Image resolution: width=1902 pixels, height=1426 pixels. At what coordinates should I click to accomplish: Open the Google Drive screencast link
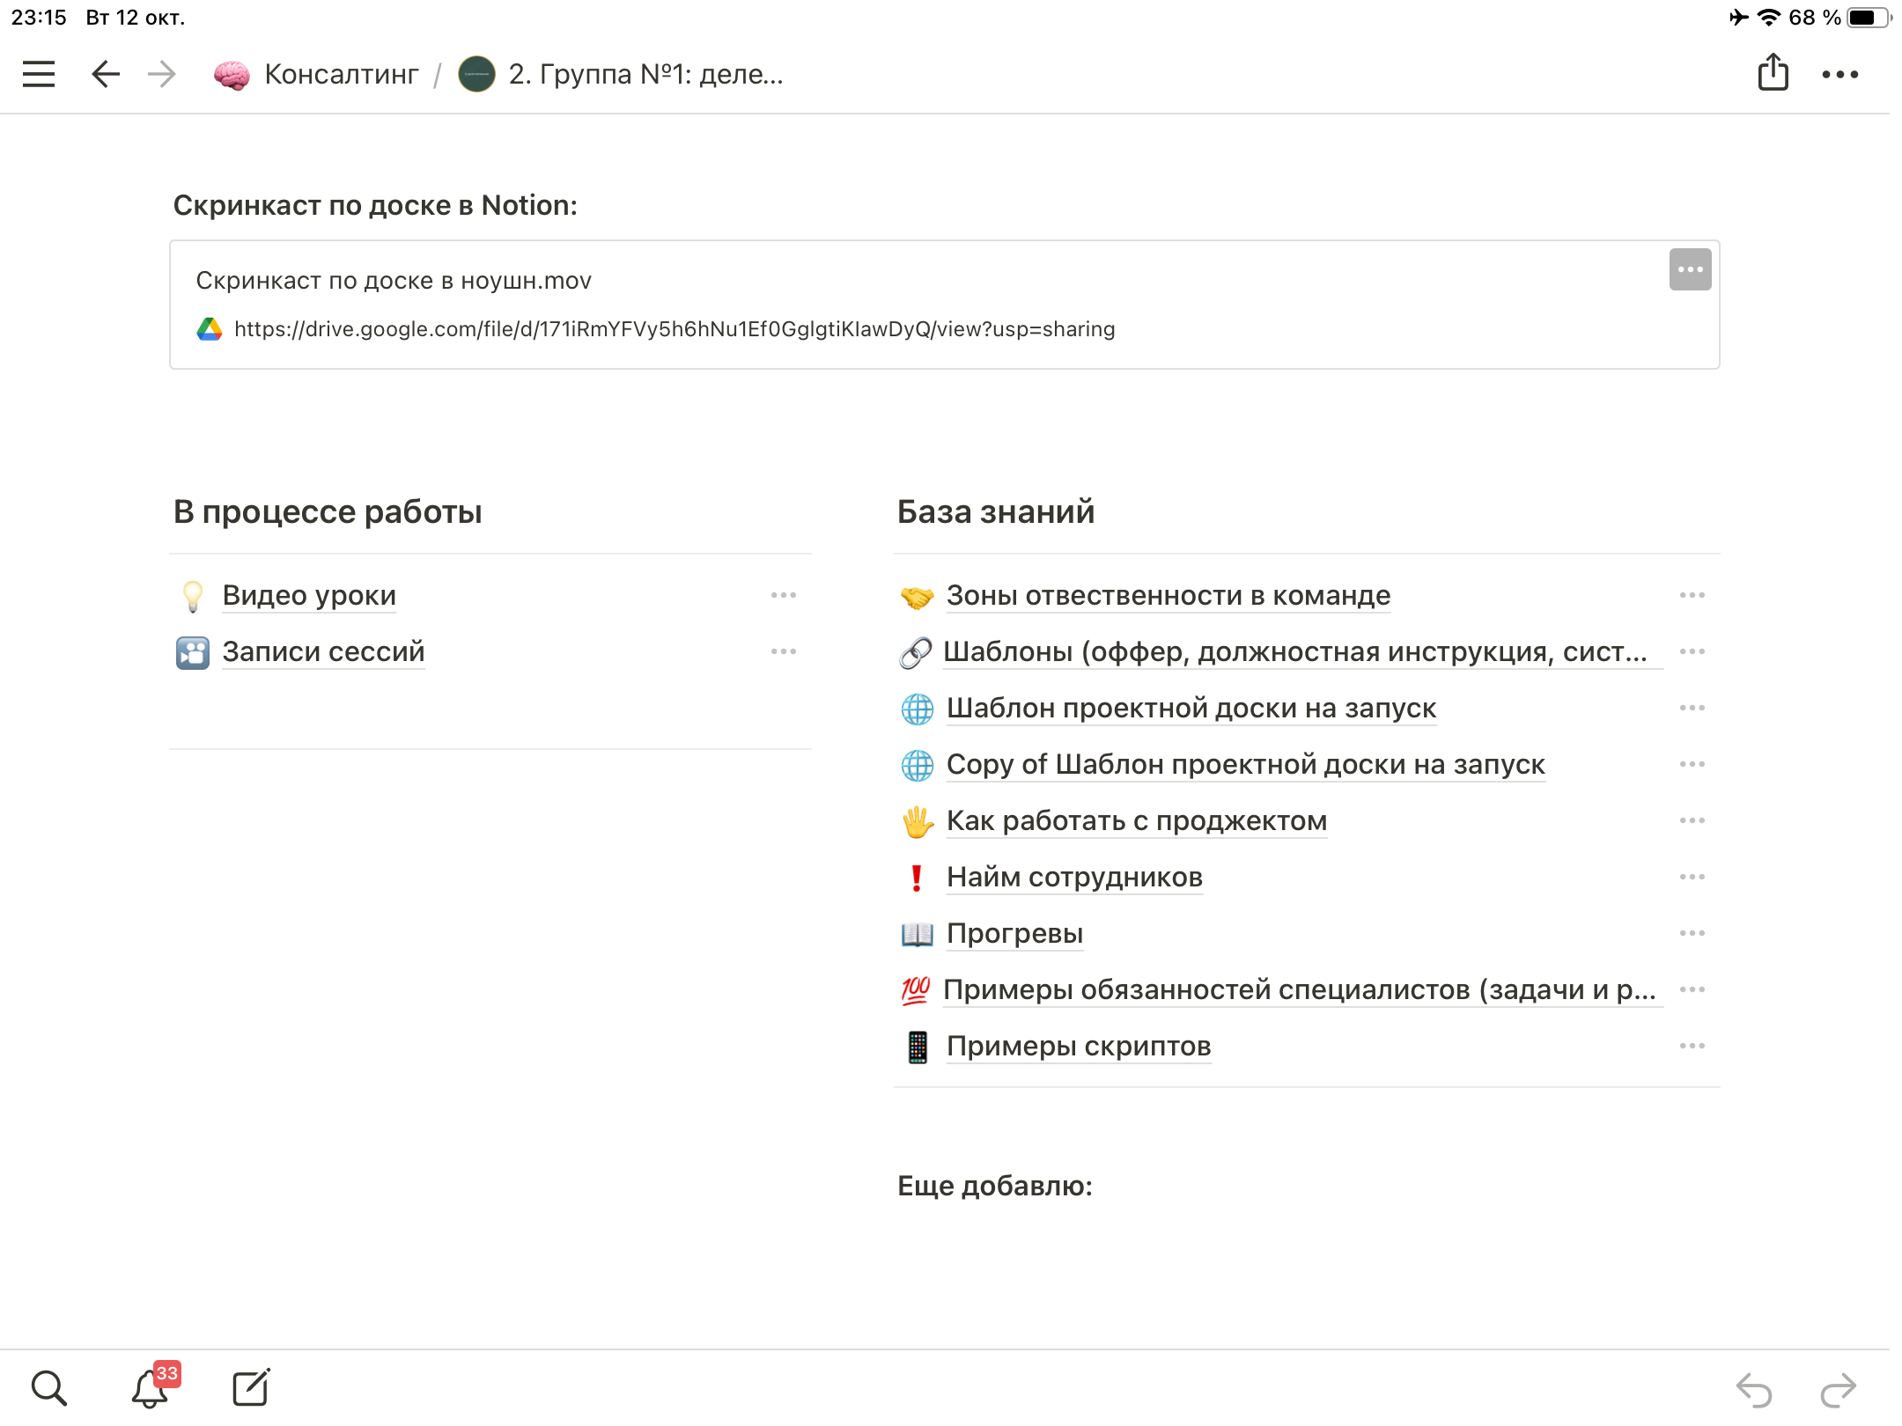[674, 329]
